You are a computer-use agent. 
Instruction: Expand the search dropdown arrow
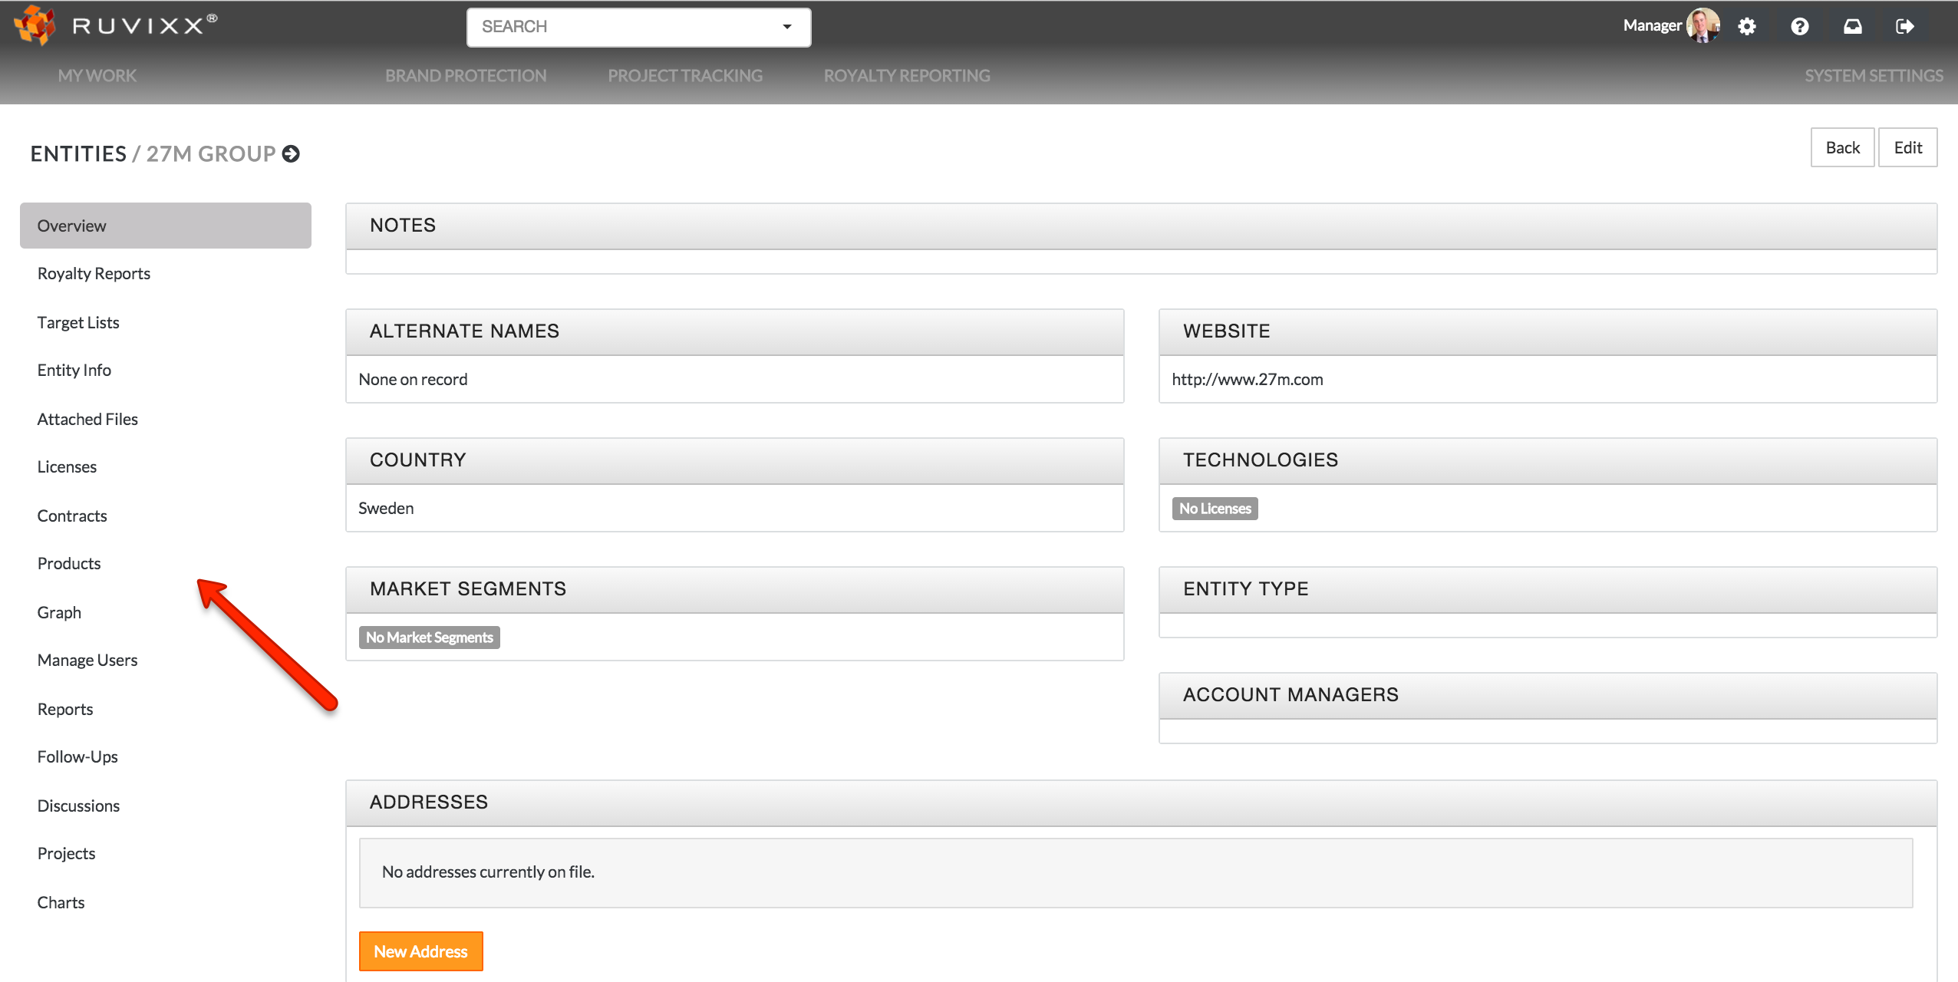786,27
